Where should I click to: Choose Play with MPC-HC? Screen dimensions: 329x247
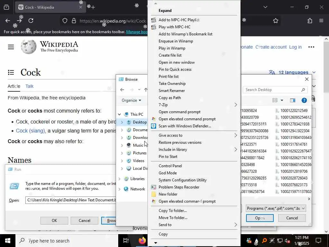(194, 27)
